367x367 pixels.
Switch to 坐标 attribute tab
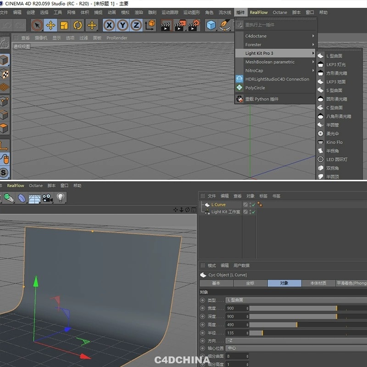tap(250, 283)
